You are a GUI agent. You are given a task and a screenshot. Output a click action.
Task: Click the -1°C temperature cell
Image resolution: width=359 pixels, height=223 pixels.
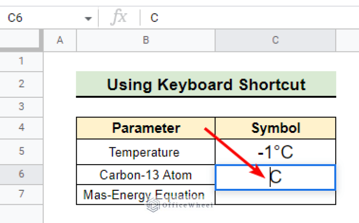(275, 152)
